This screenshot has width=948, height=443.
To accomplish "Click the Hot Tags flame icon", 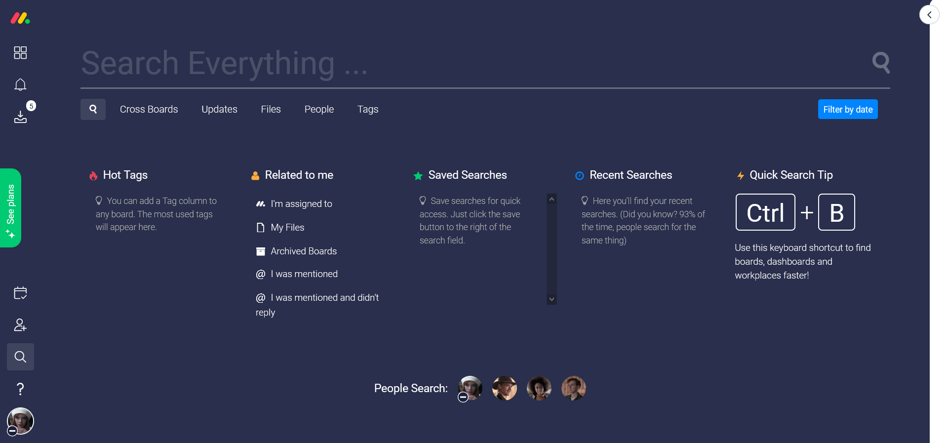I will coord(93,175).
